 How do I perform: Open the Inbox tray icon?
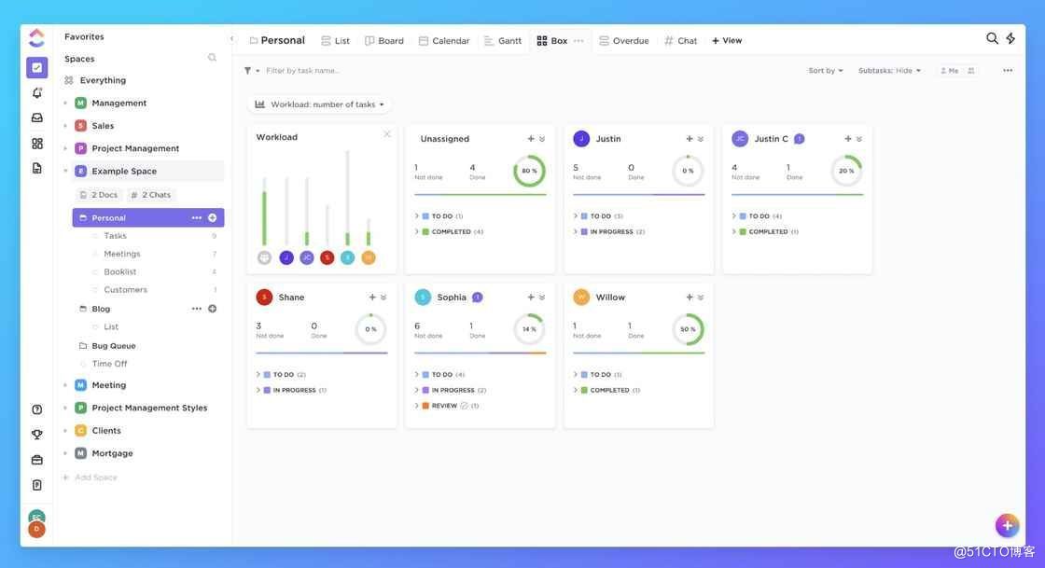pyautogui.click(x=36, y=118)
